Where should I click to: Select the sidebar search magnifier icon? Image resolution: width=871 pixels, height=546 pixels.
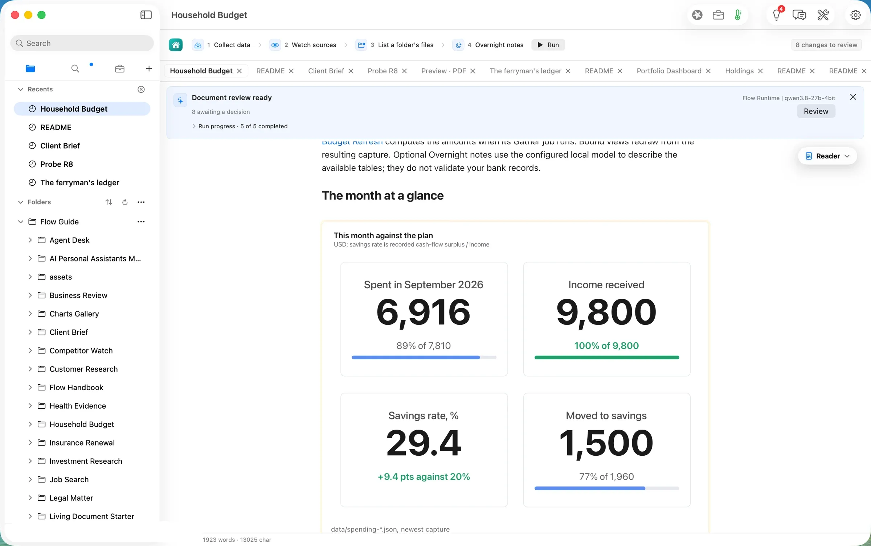point(75,69)
